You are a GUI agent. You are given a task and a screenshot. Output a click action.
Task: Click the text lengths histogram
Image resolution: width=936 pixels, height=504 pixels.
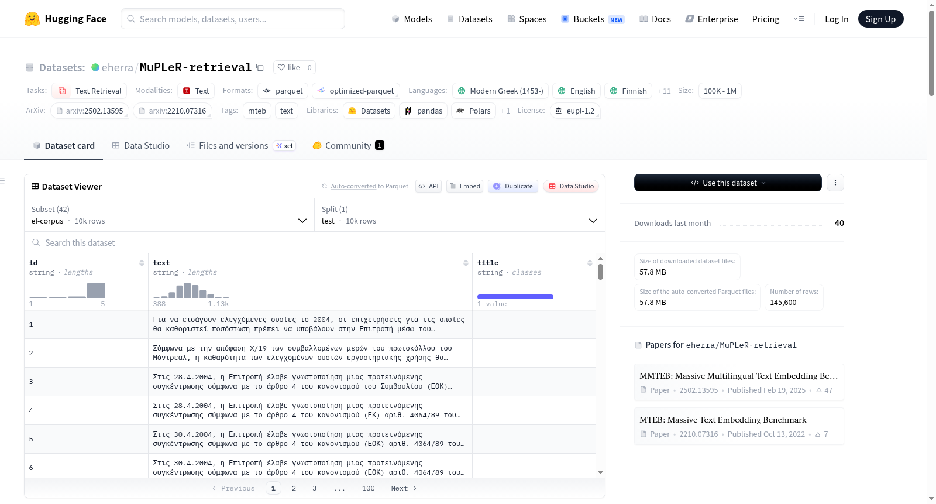coord(191,290)
